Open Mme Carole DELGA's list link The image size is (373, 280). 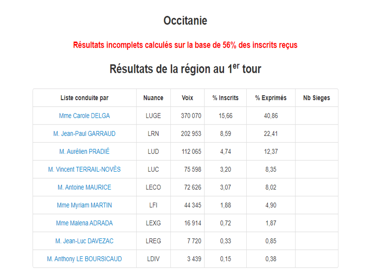tap(84, 116)
